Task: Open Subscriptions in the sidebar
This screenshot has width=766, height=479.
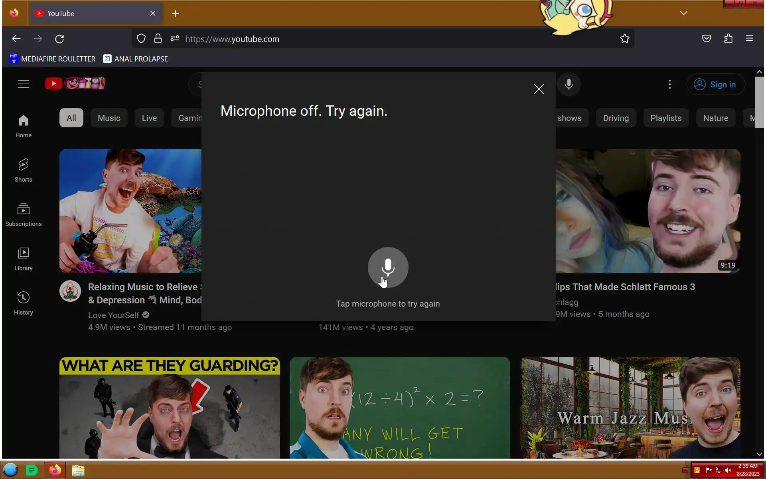Action: (x=24, y=214)
